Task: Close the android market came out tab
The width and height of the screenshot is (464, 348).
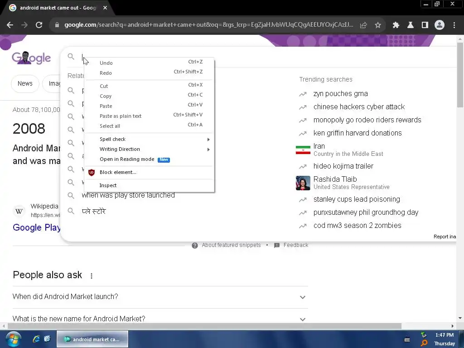Action: 105,8
